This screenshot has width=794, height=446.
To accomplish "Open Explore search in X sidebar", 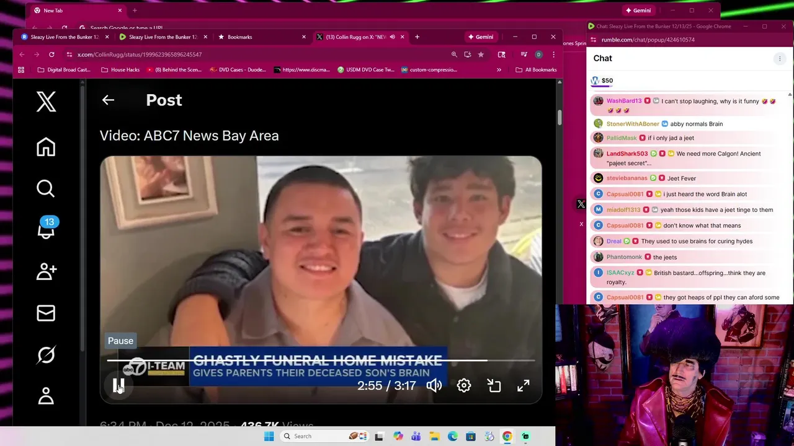I will pos(46,188).
